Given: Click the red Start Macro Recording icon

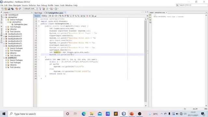Looking at the screenshot, I should (x=87, y=16).
